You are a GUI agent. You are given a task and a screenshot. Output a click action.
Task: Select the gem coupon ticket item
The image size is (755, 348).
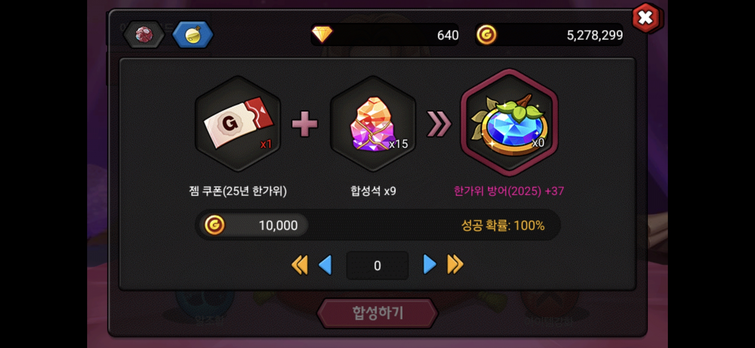pos(238,124)
